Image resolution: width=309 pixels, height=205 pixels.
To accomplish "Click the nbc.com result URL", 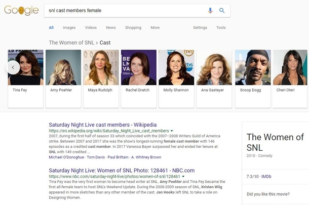I will [114, 177].
